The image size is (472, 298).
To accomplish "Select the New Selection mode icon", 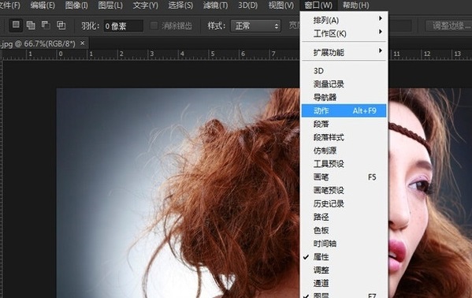I will click(x=16, y=25).
